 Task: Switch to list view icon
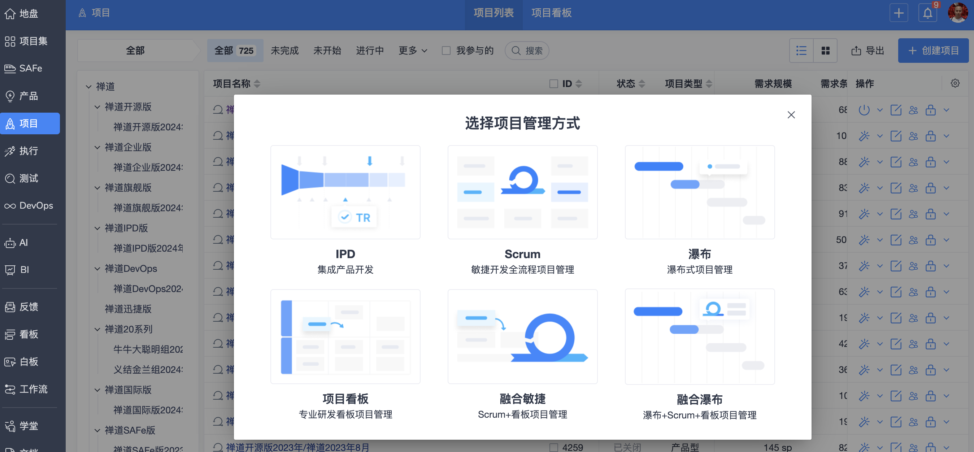pyautogui.click(x=801, y=51)
